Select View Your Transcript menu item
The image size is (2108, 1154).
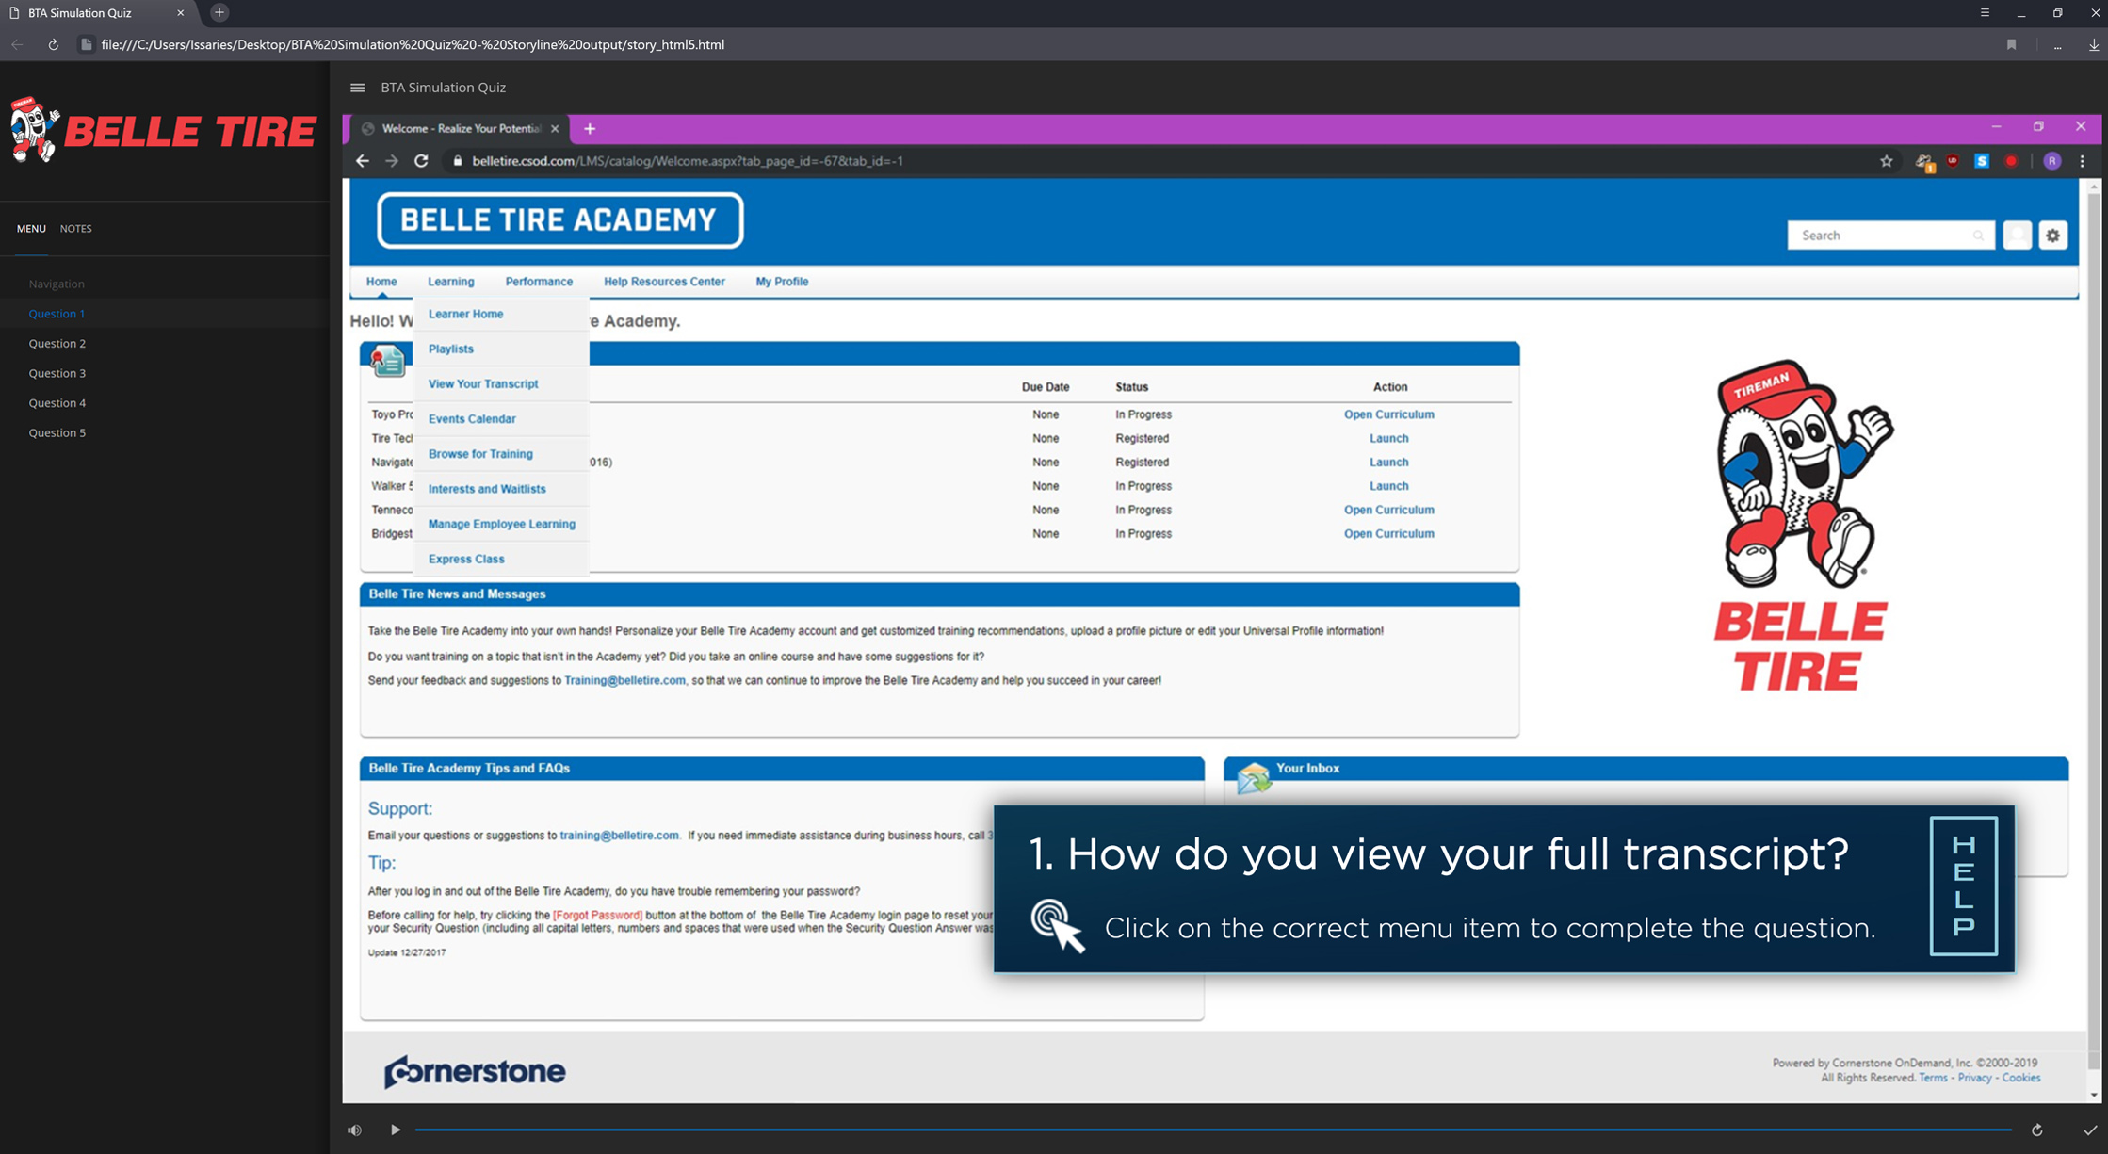tap(483, 383)
